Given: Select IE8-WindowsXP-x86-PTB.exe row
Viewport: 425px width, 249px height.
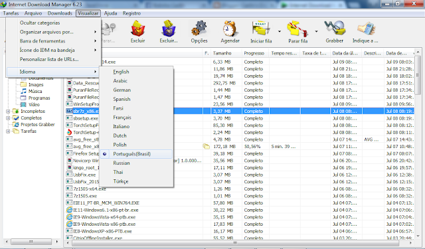Looking at the screenshot, I should [x=240, y=231].
